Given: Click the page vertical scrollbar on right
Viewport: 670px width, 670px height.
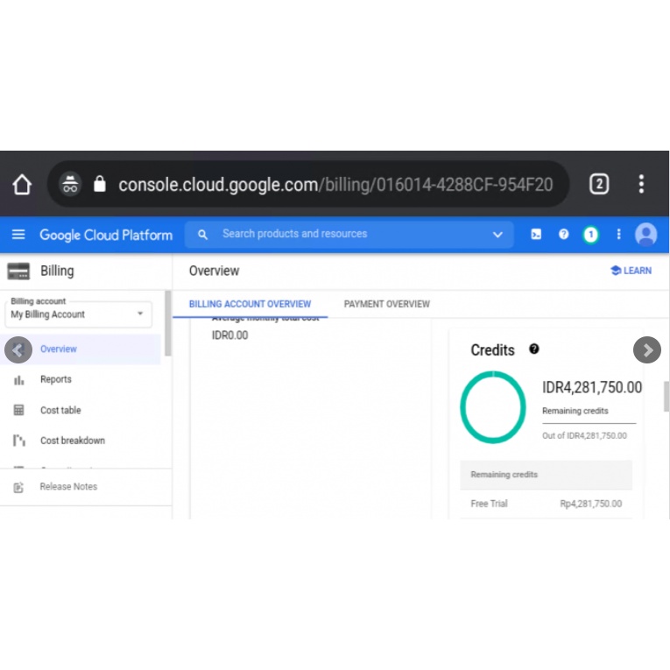Looking at the screenshot, I should pos(666,397).
